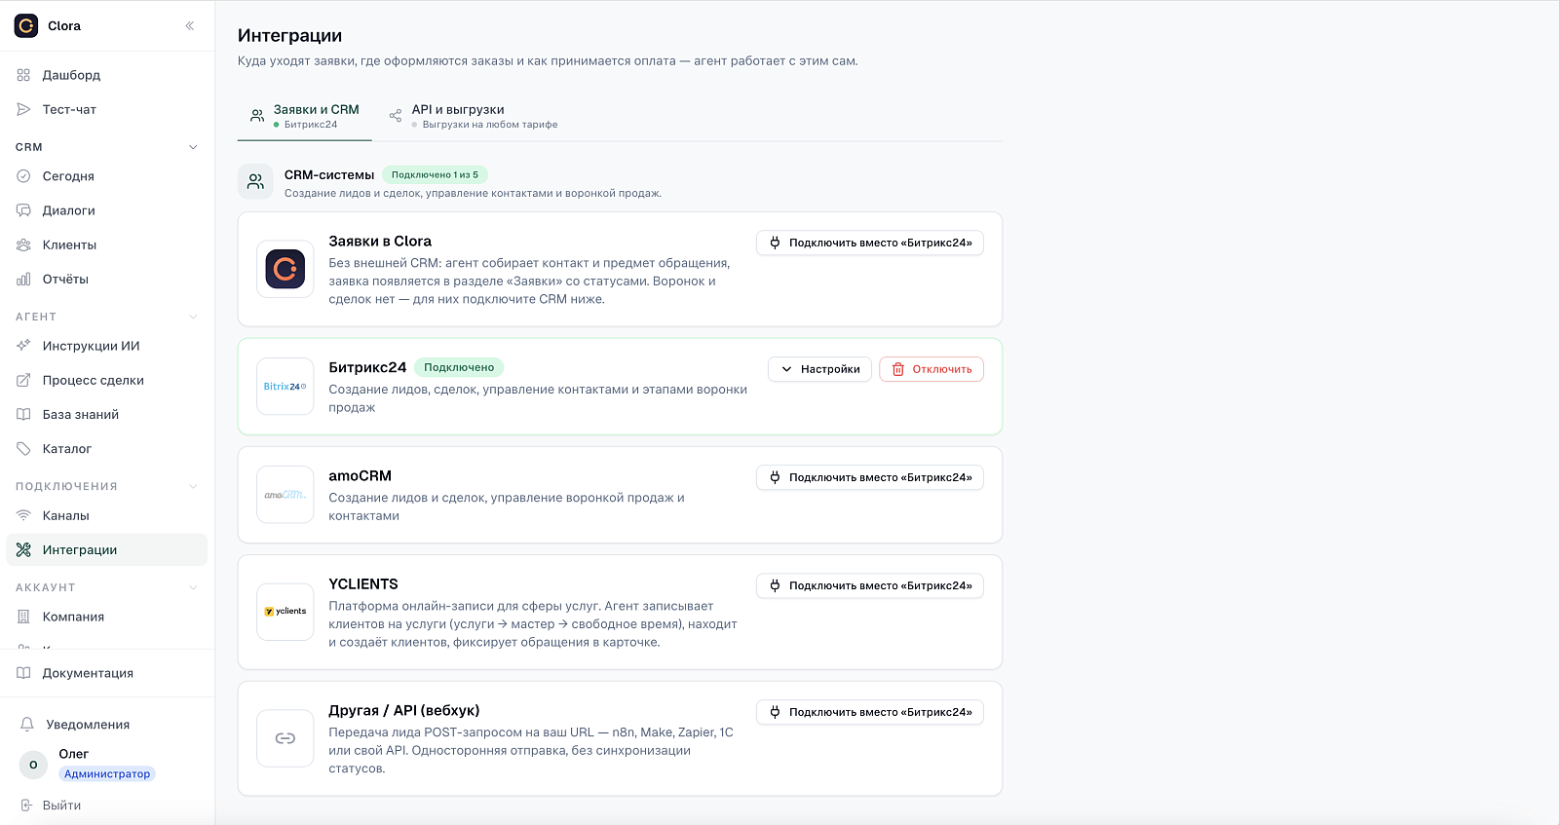The width and height of the screenshot is (1559, 825).
Task: Click the Каталог tag icon
Action: point(23,448)
